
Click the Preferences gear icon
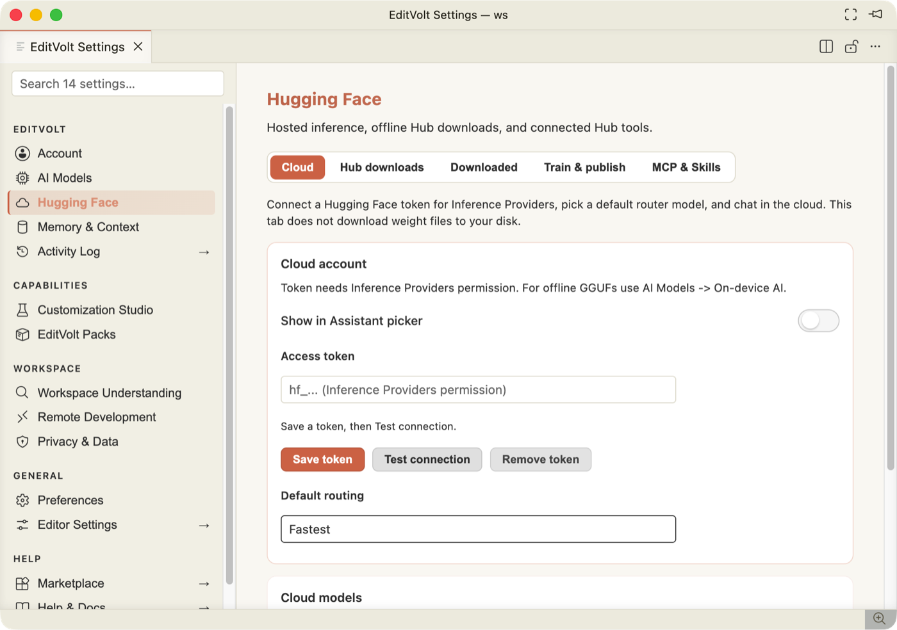click(x=22, y=500)
